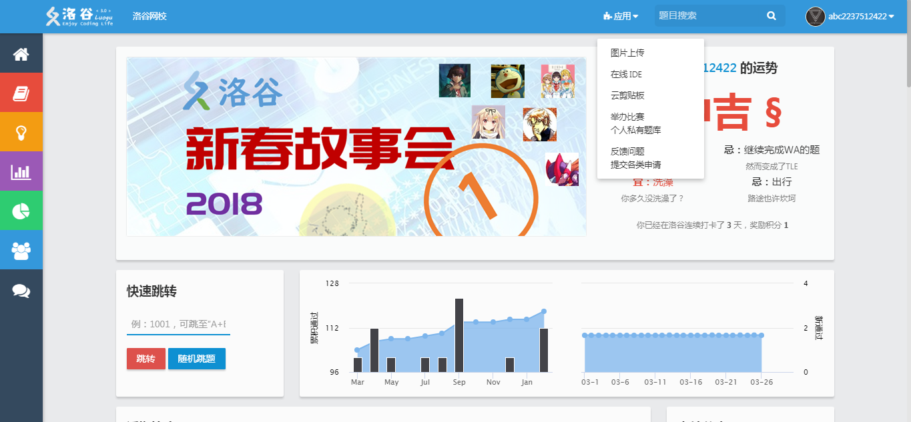Open the green pie-chart sidebar icon
Screen dimensions: 911x422
tap(21, 211)
